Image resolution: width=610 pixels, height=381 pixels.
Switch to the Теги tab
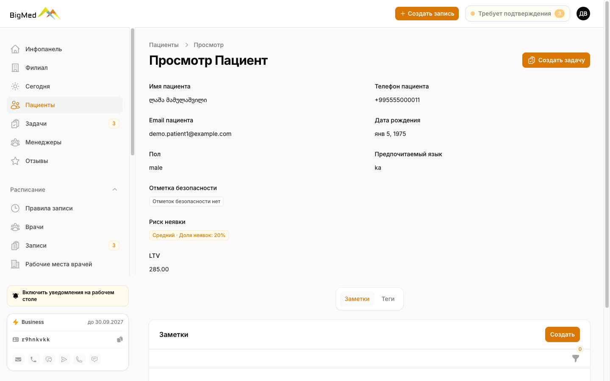coord(388,299)
